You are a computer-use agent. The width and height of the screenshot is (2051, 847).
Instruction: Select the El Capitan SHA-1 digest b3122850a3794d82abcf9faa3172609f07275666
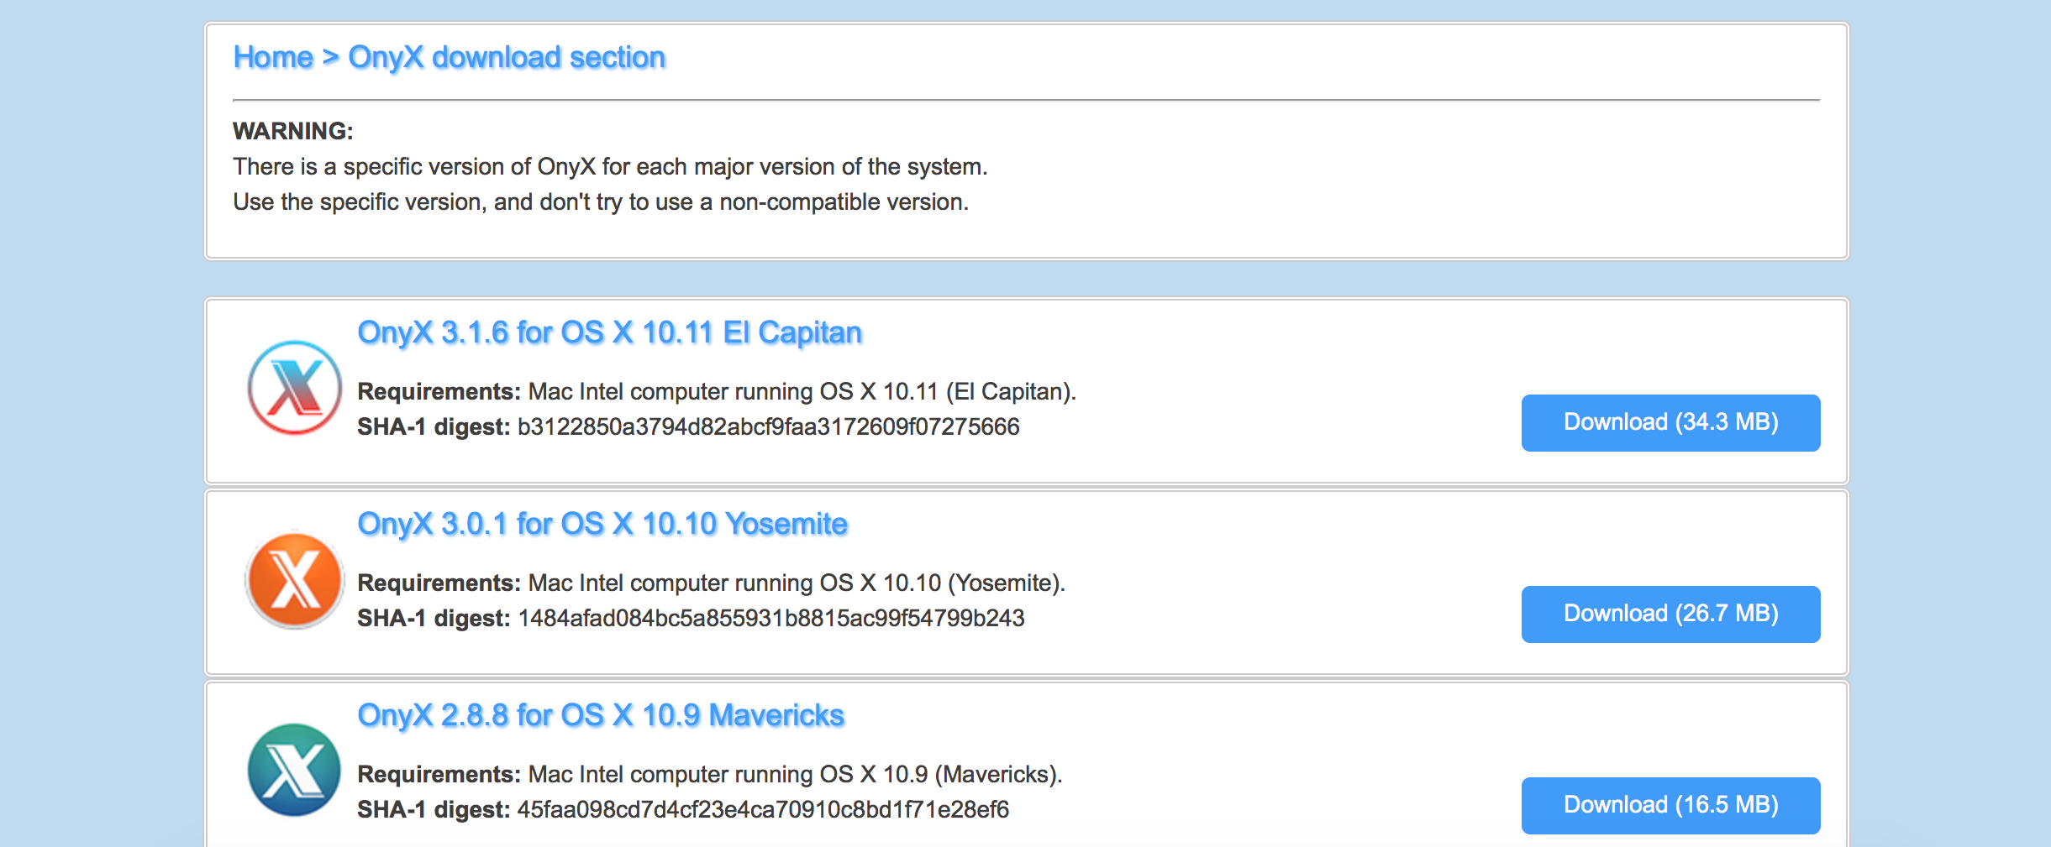point(768,426)
